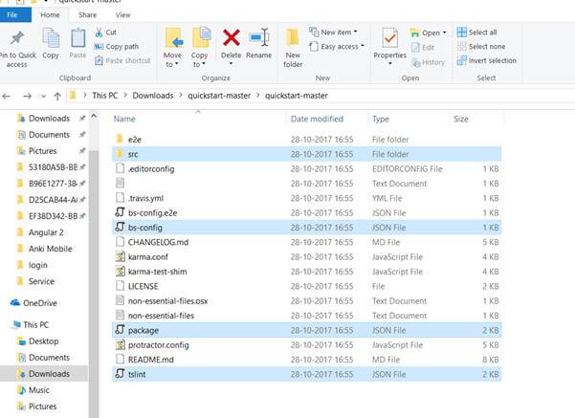This screenshot has width=575, height=418.
Task: Select the LICENSE file
Action: [306, 286]
